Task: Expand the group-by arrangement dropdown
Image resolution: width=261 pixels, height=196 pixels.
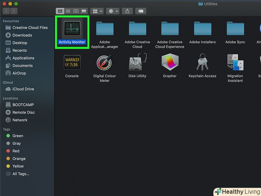Action: [x=97, y=11]
